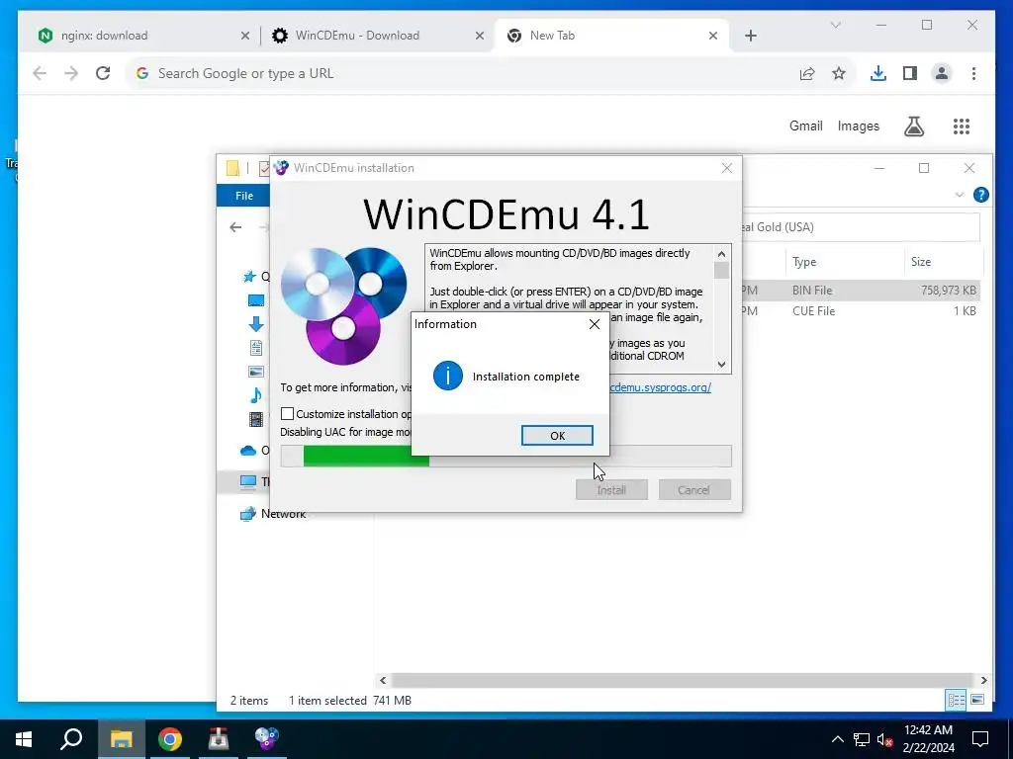The image size is (1013, 759).
Task: Close the WinCDEmu installation window
Action: tap(727, 168)
